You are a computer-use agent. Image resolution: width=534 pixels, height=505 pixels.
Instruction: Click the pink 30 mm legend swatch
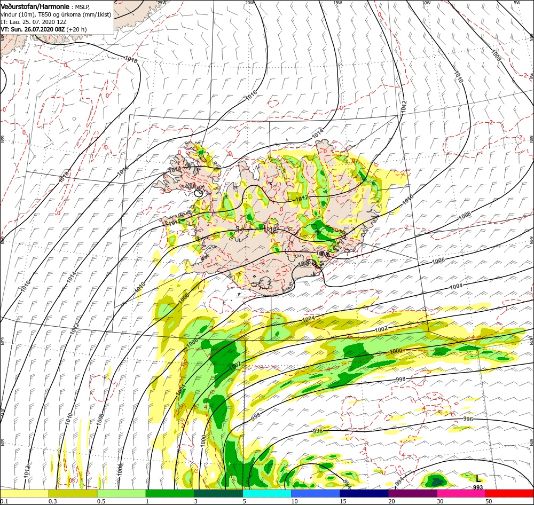461,493
